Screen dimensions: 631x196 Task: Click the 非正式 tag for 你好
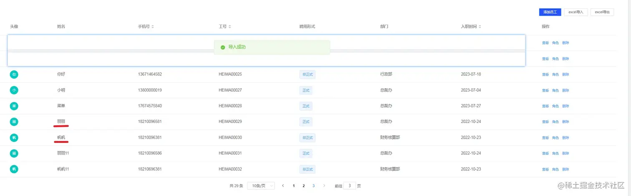click(307, 74)
